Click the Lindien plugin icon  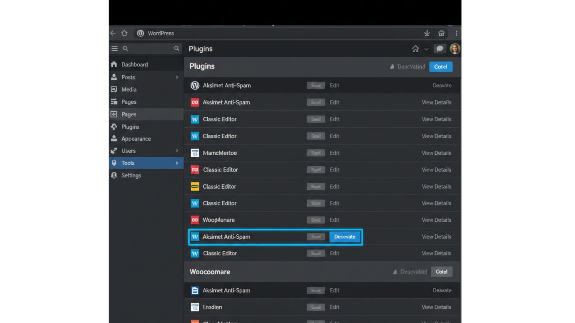[x=195, y=307]
